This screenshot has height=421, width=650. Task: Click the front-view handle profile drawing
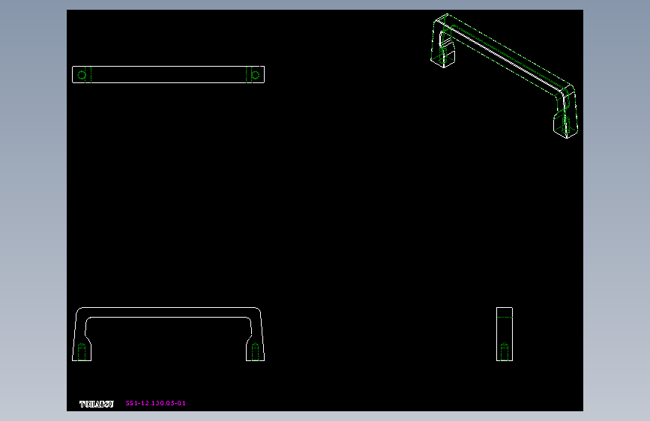[168, 334]
